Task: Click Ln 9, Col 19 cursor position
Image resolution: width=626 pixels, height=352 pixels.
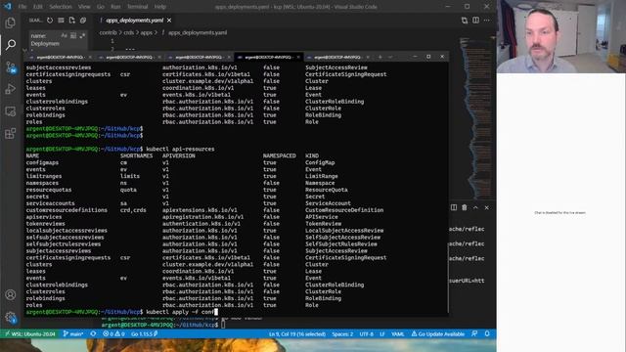Action: (x=297, y=334)
